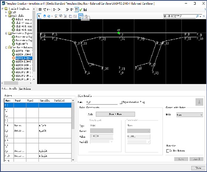Click the green checkmark validate icon

(x=81, y=10)
